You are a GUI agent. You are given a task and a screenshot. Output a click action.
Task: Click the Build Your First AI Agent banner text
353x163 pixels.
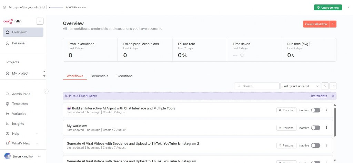coord(81,96)
